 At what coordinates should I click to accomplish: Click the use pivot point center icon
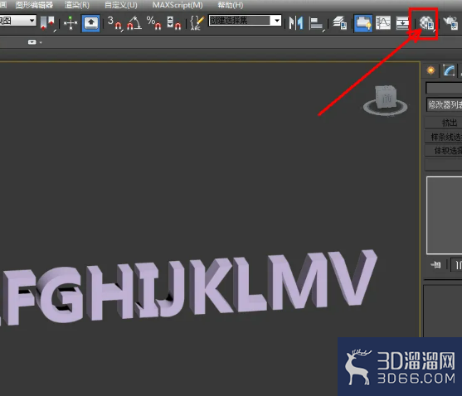coord(47,23)
